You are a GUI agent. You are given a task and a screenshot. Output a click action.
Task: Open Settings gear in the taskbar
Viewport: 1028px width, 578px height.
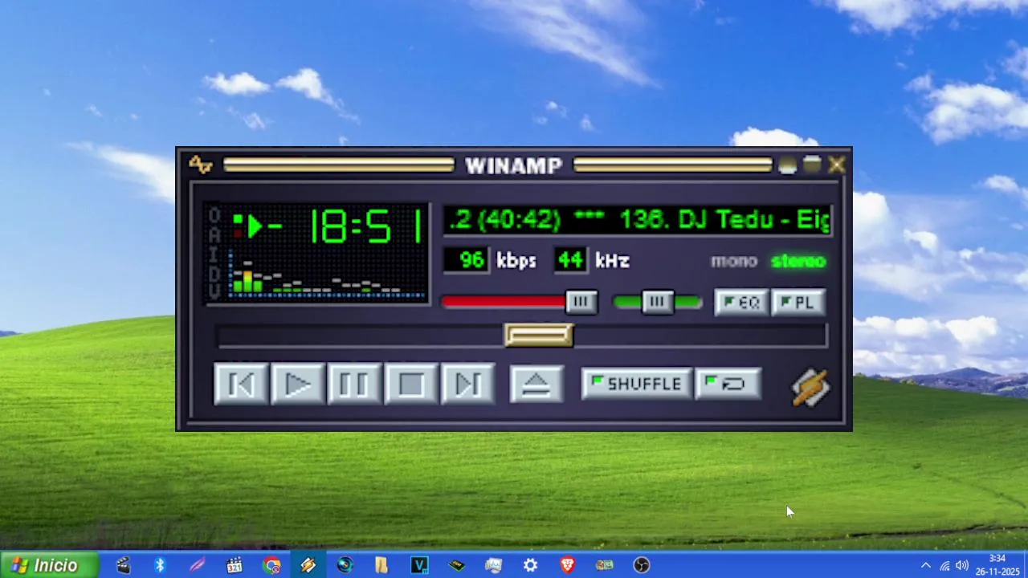pyautogui.click(x=530, y=565)
